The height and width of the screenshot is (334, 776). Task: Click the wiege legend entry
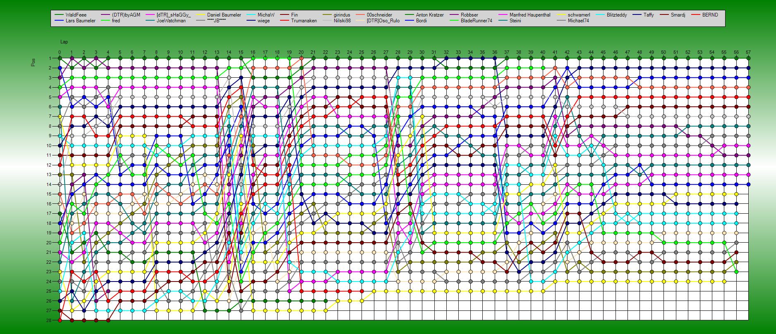point(263,21)
